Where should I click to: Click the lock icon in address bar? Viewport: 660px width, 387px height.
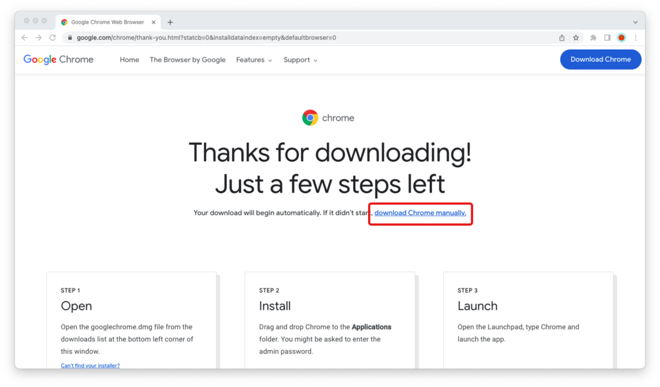tap(70, 38)
